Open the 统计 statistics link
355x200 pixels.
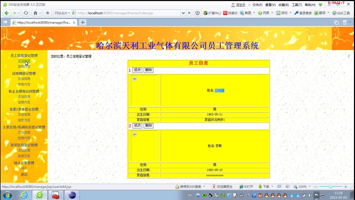click(x=24, y=168)
